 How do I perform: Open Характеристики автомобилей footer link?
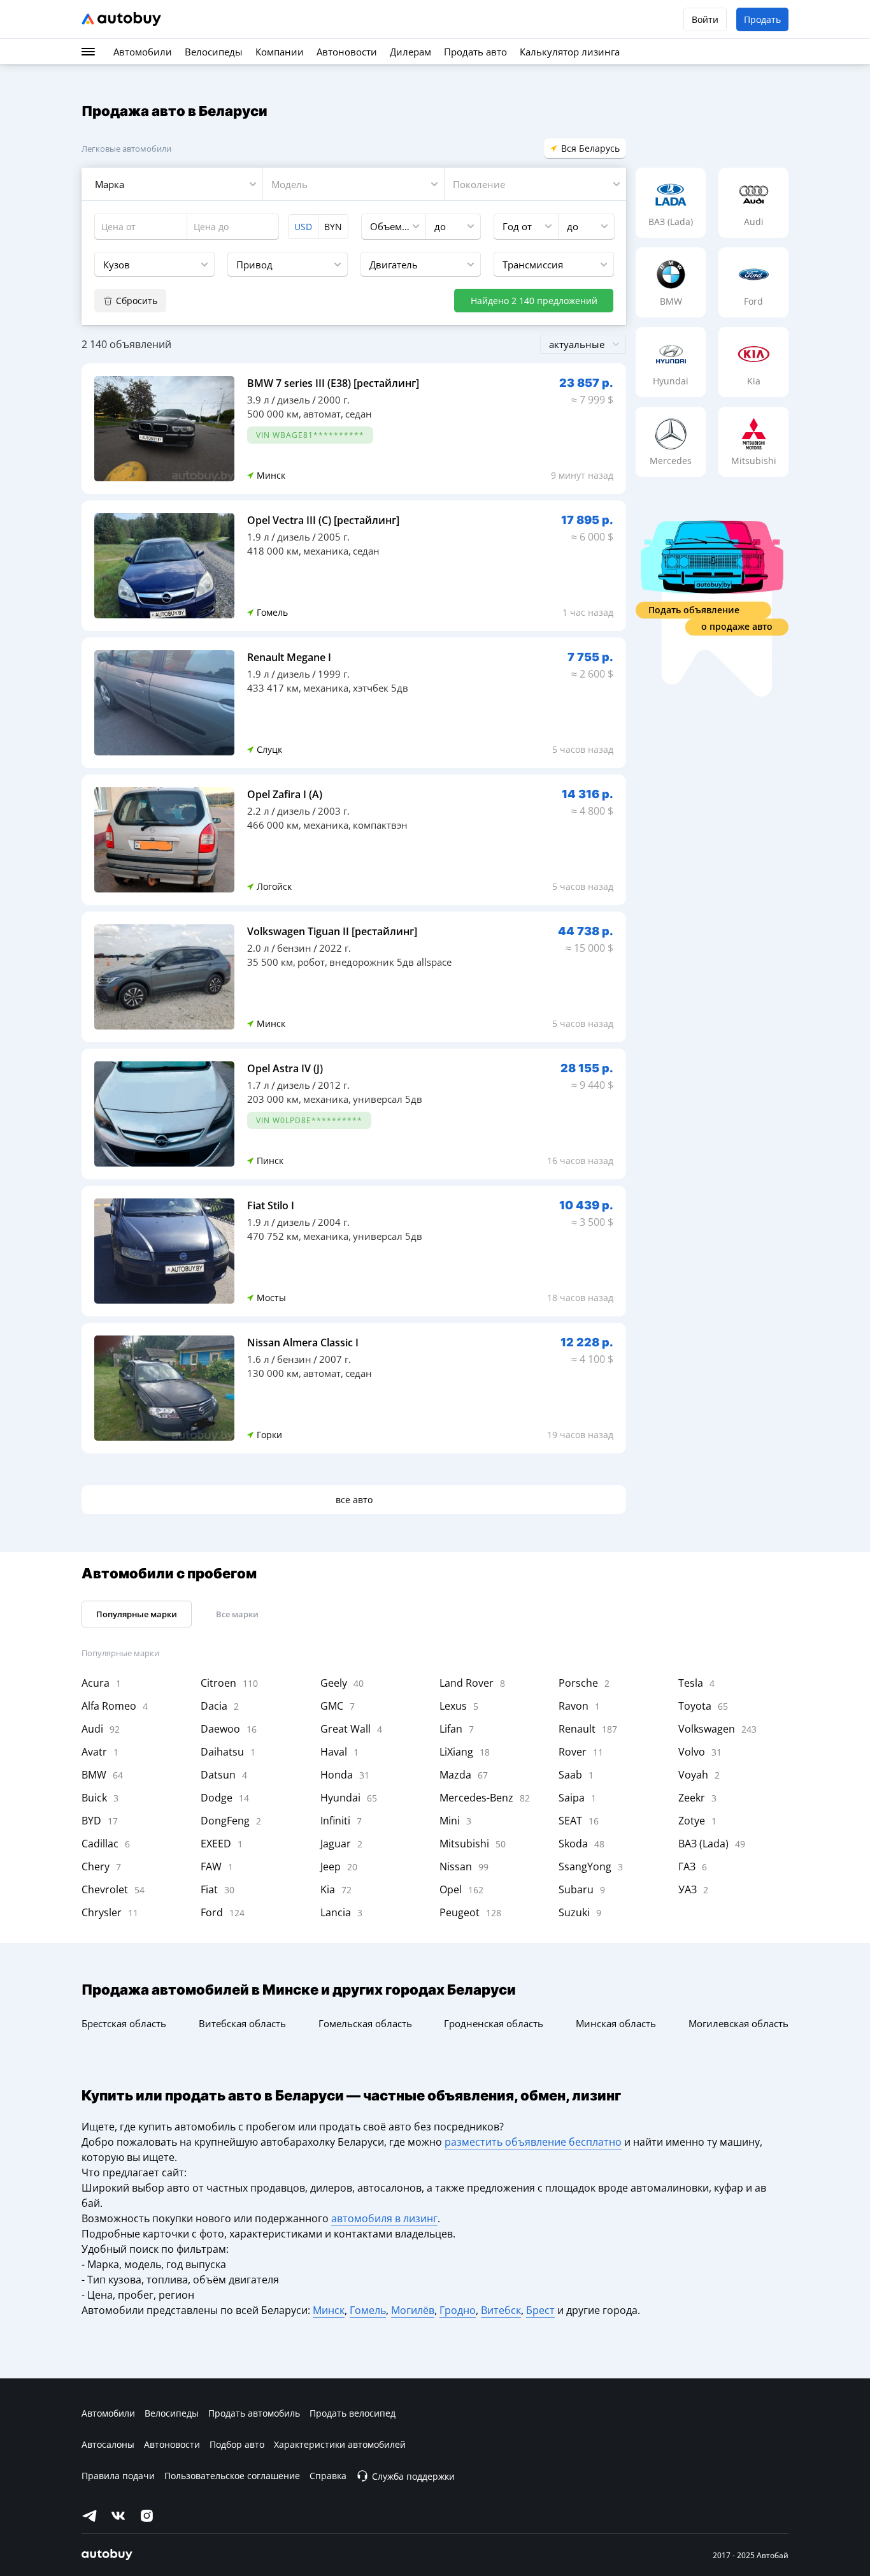point(339,2445)
